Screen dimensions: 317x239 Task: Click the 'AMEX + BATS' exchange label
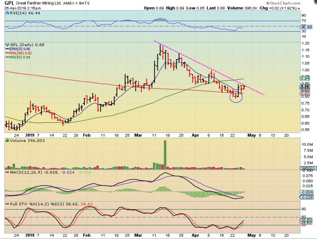[x=76, y=3]
